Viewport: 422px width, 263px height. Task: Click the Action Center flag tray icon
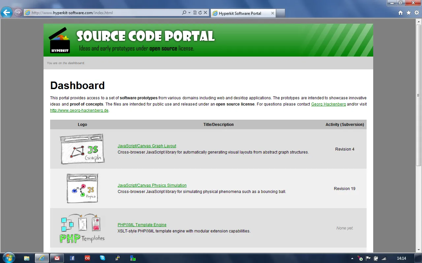coord(368,258)
